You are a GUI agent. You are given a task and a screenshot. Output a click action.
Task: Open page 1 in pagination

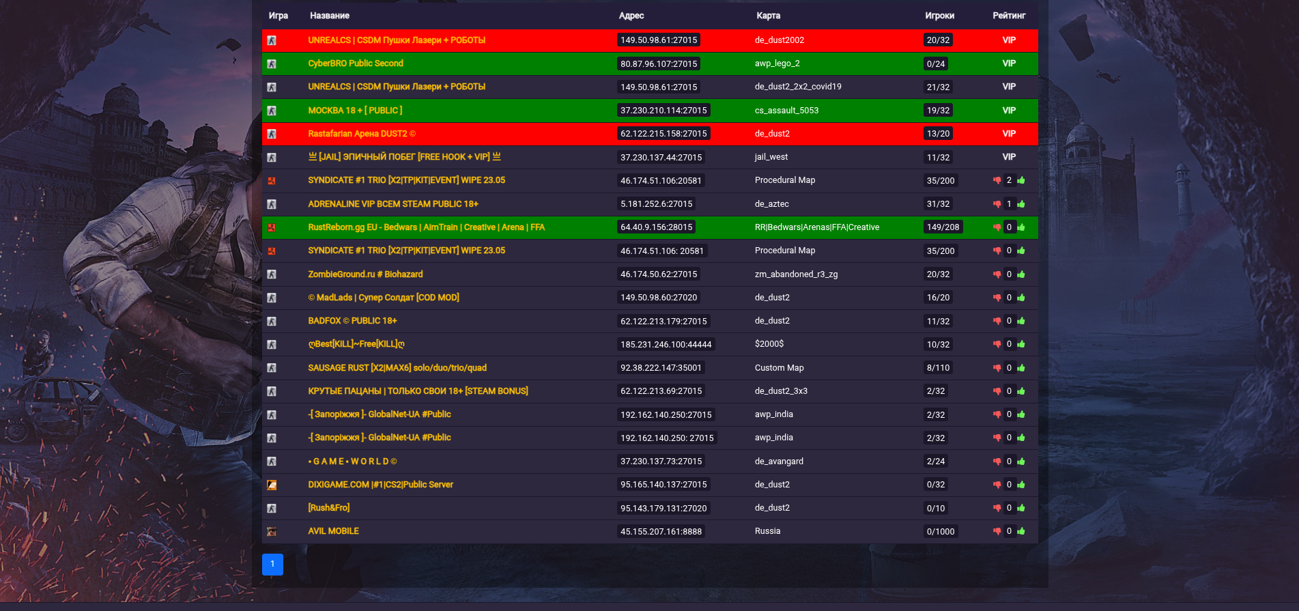pyautogui.click(x=272, y=564)
